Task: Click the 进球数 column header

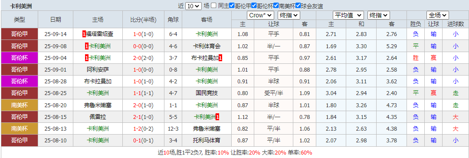Action: (455, 23)
